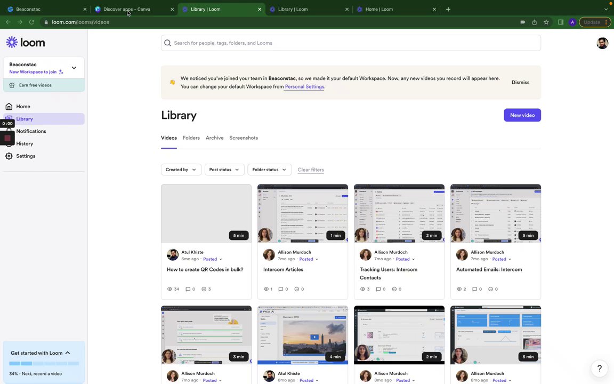Click the views eye icon on QR Codes card
The image size is (614, 384).
(x=169, y=289)
